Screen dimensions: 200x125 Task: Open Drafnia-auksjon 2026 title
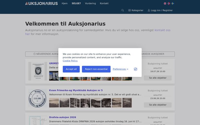click(62, 117)
